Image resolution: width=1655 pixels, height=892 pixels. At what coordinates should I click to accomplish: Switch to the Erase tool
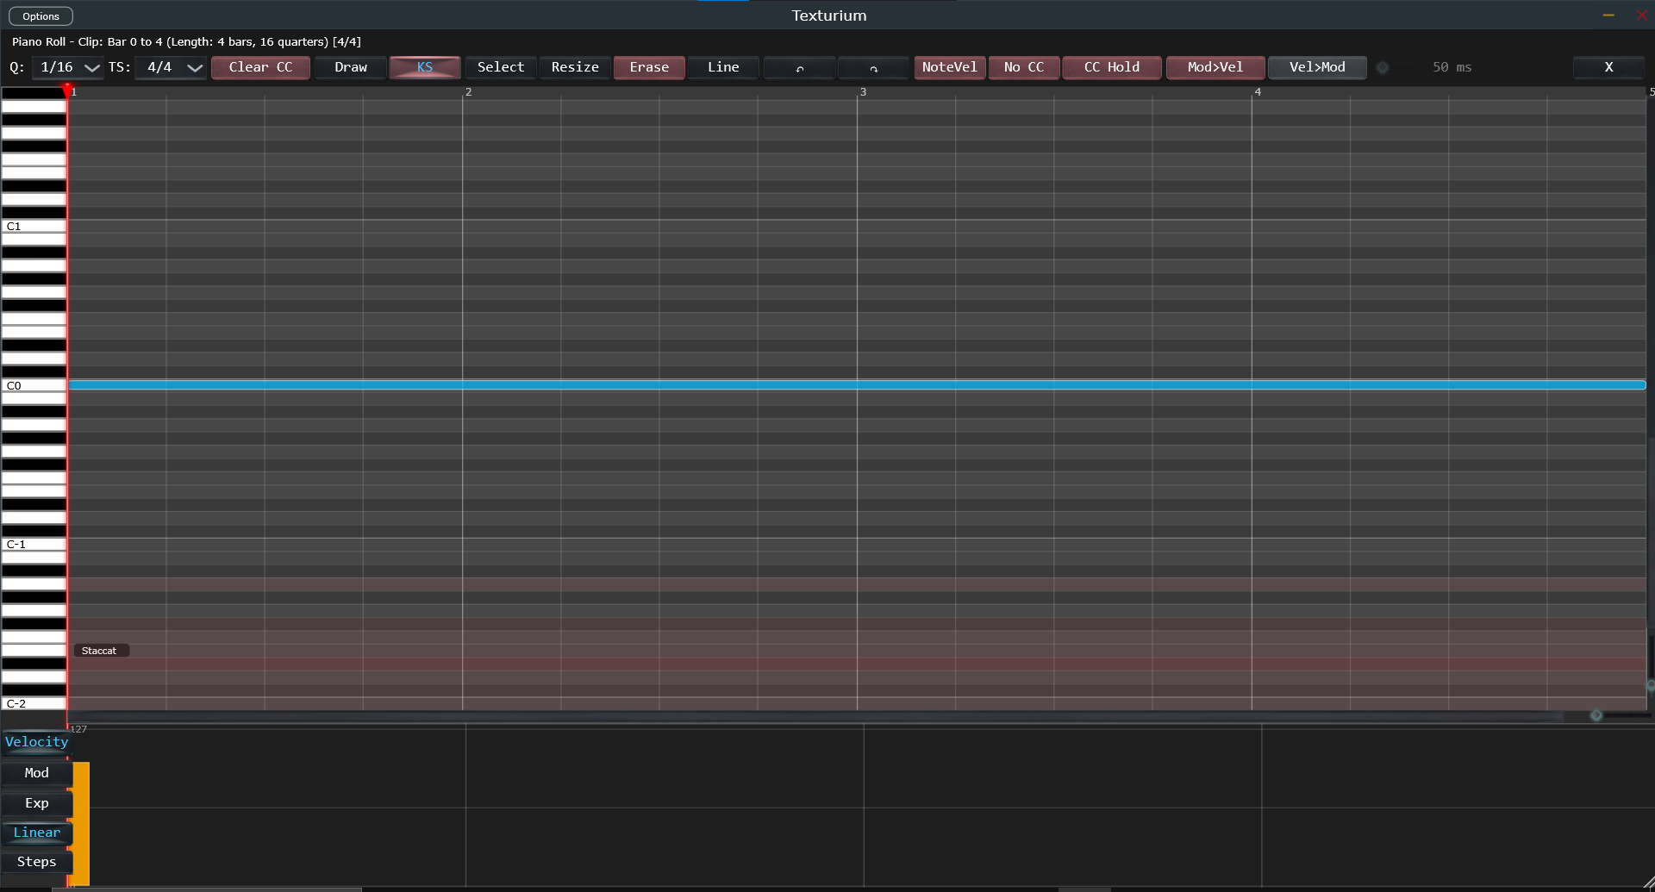pos(649,67)
